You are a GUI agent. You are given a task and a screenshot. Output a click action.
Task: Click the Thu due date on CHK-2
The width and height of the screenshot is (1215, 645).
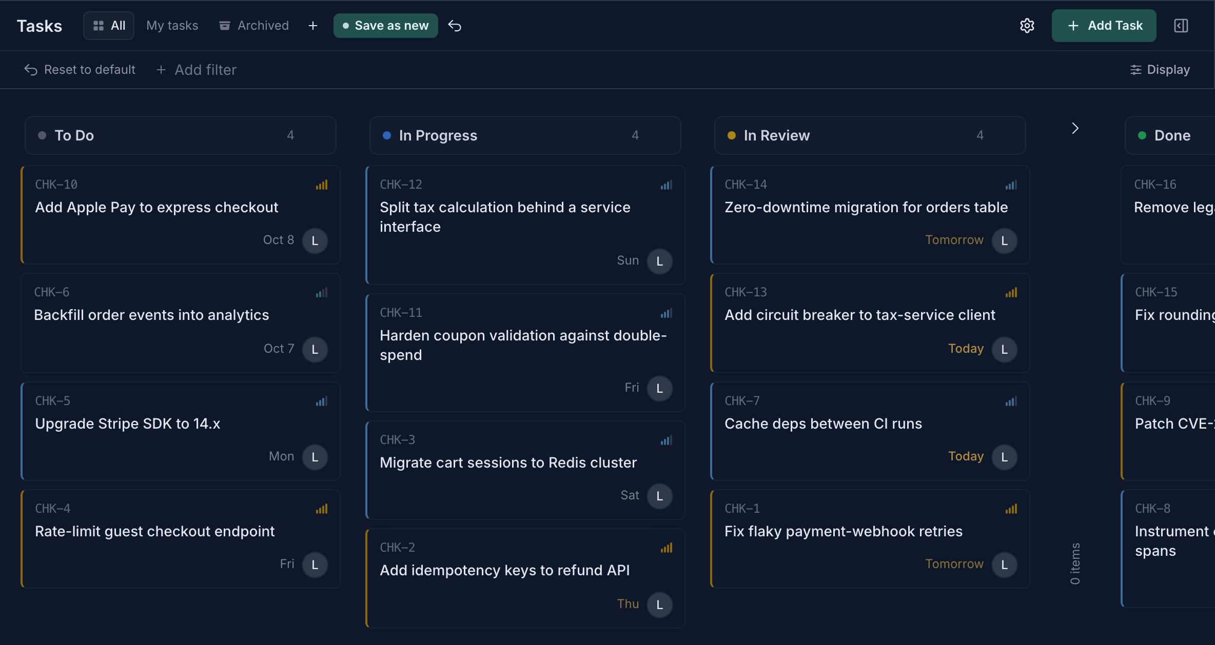click(x=628, y=604)
